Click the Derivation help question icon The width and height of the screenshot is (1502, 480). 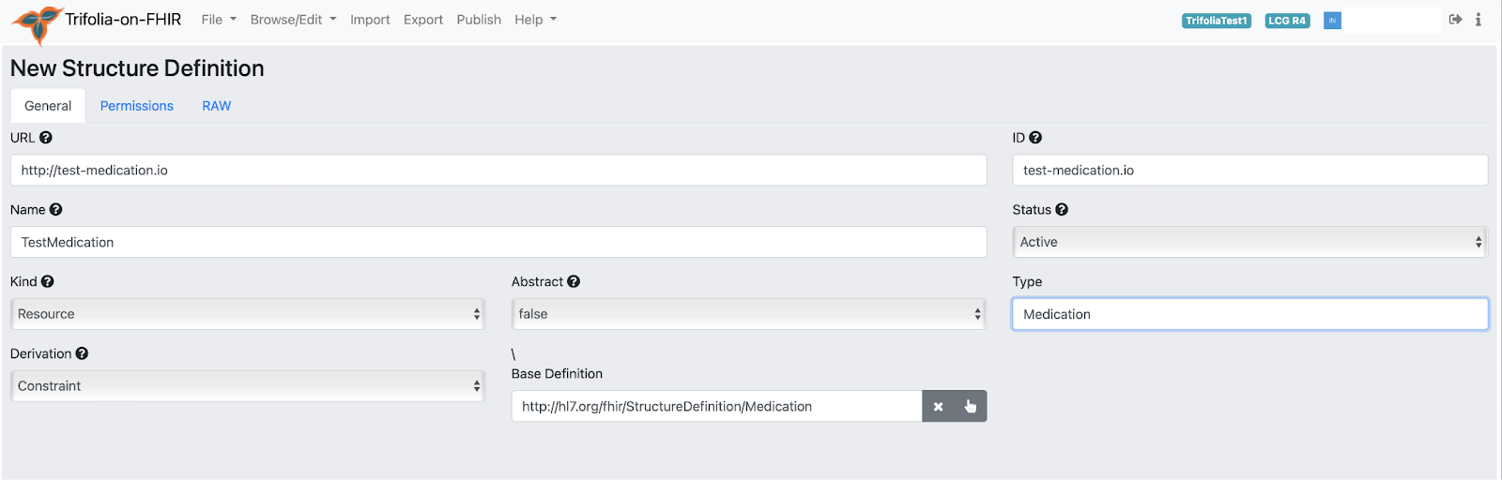pyautogui.click(x=82, y=353)
